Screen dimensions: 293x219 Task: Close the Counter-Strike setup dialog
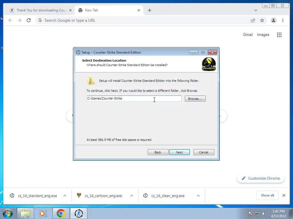coord(212,52)
